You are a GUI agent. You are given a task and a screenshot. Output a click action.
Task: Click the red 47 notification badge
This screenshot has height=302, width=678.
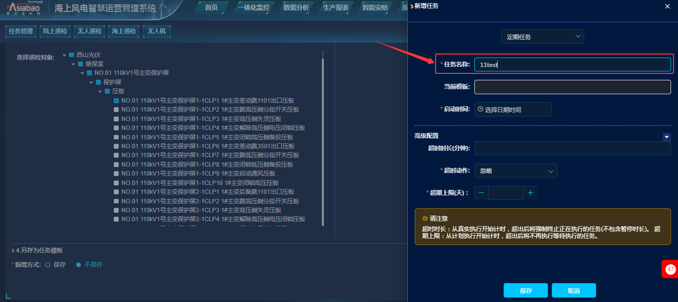pos(670,269)
